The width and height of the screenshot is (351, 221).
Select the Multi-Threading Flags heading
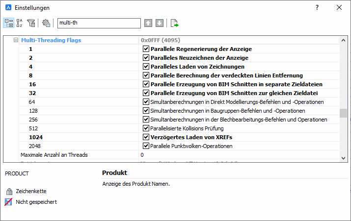51,40
